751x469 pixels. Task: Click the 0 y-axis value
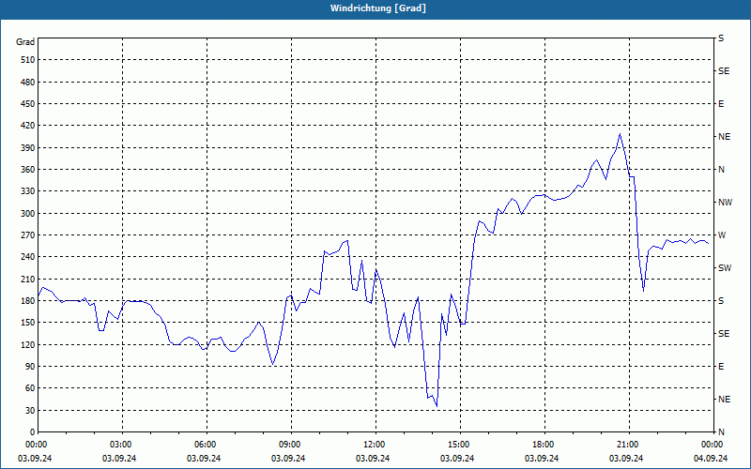point(32,432)
